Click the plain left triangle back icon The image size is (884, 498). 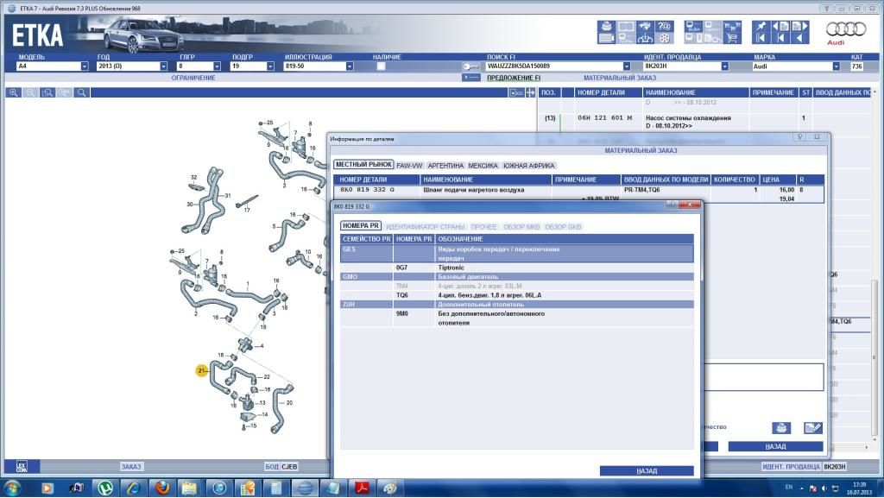pyautogui.click(x=800, y=38)
